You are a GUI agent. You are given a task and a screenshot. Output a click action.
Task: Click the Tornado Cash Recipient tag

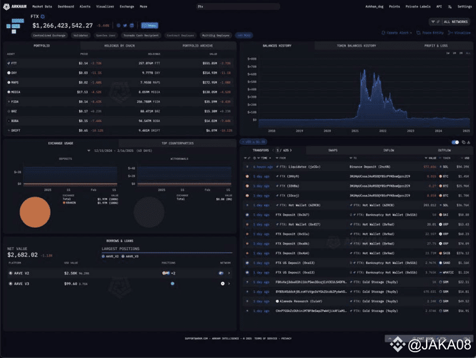pos(141,36)
